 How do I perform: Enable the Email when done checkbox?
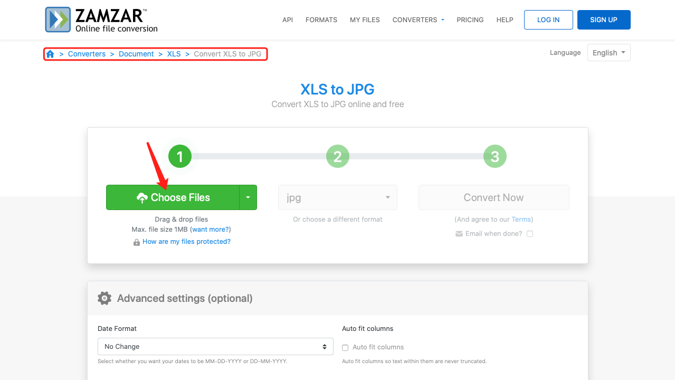[x=529, y=233]
